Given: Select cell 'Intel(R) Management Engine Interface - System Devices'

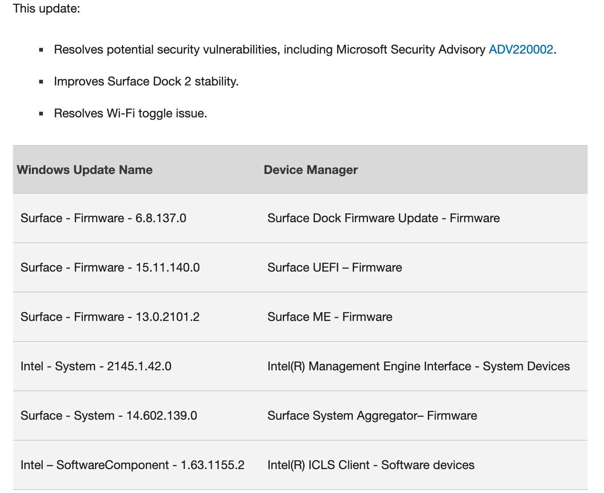Looking at the screenshot, I should 419,366.
